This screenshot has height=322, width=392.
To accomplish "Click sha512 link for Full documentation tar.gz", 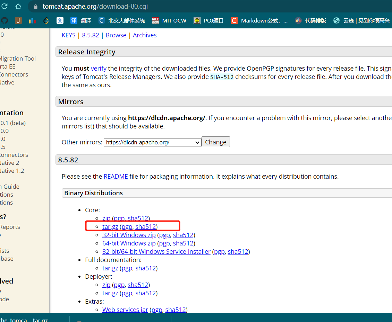I will pos(146,268).
